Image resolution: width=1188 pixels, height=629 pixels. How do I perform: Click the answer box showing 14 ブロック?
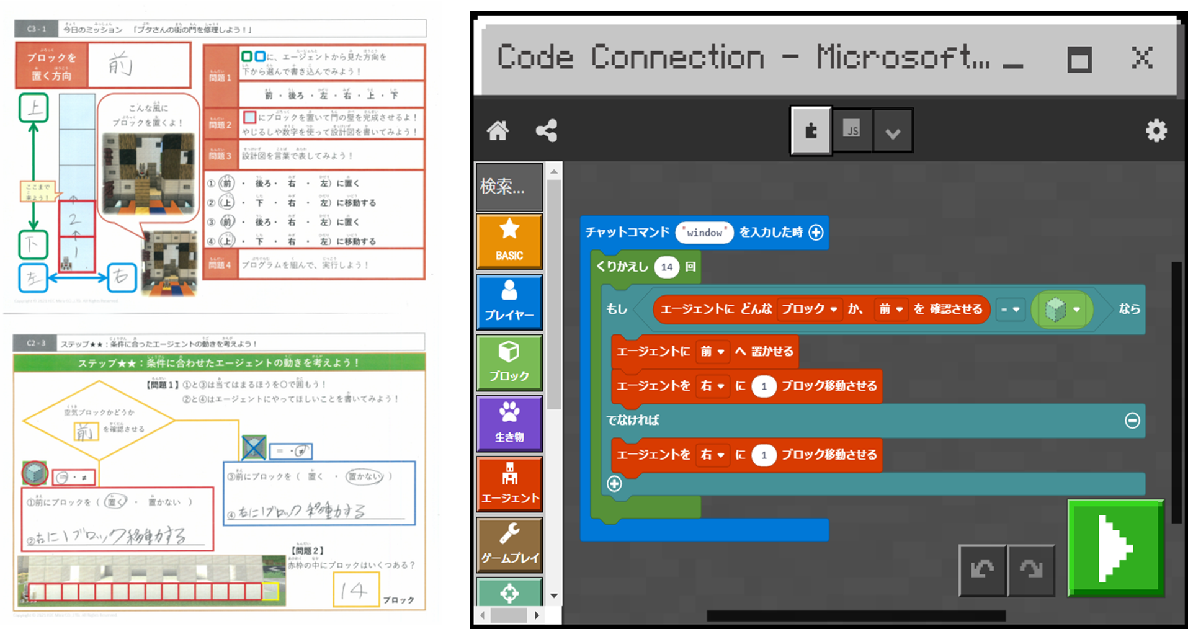(356, 589)
